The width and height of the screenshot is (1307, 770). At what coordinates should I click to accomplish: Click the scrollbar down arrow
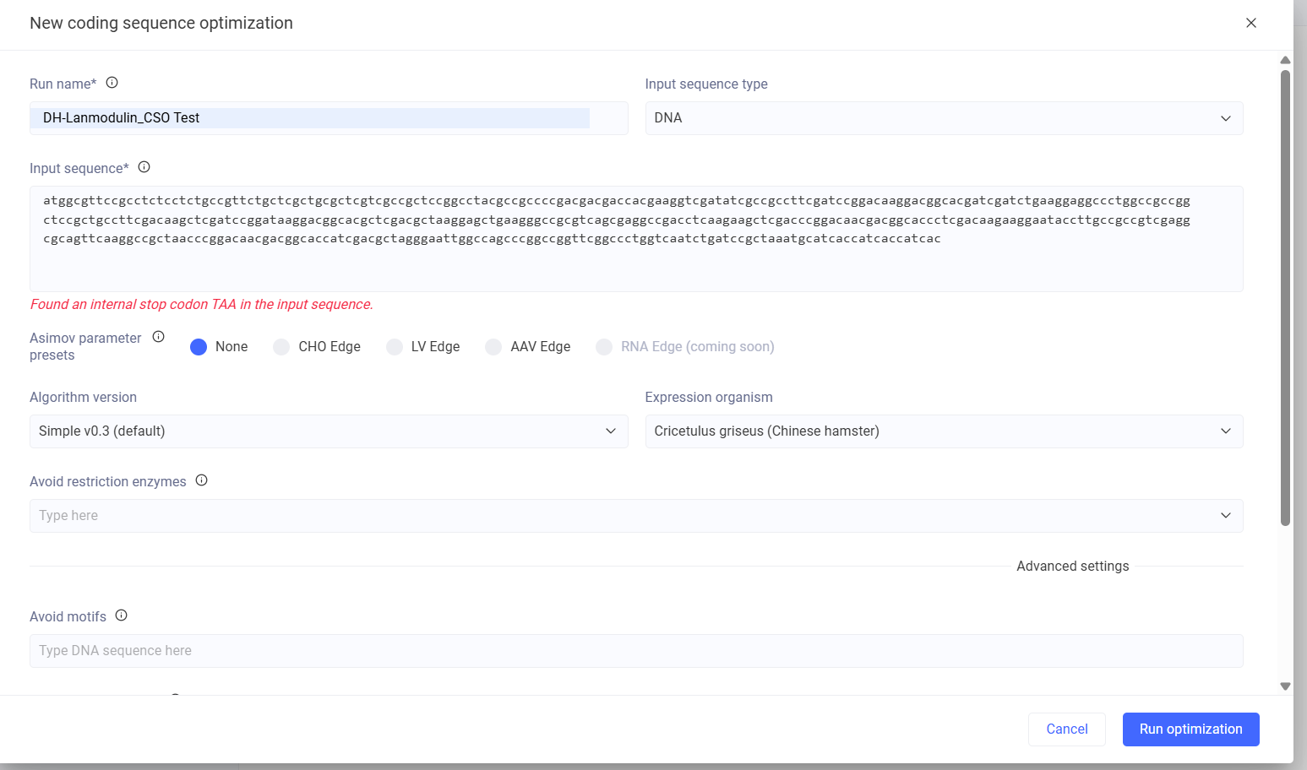pos(1285,686)
